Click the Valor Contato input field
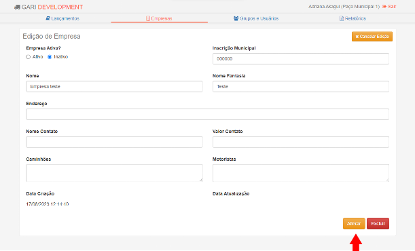Image resolution: width=415 pixels, height=251 pixels. pyautogui.click(x=301, y=142)
